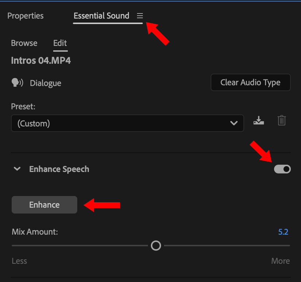This screenshot has width=301, height=282.
Task: Save the preset using the download icon
Action: [x=259, y=121]
